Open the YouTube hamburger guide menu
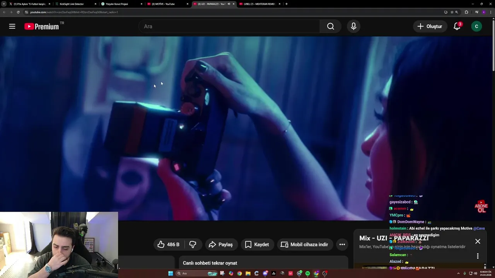This screenshot has width=495, height=278. pyautogui.click(x=12, y=26)
